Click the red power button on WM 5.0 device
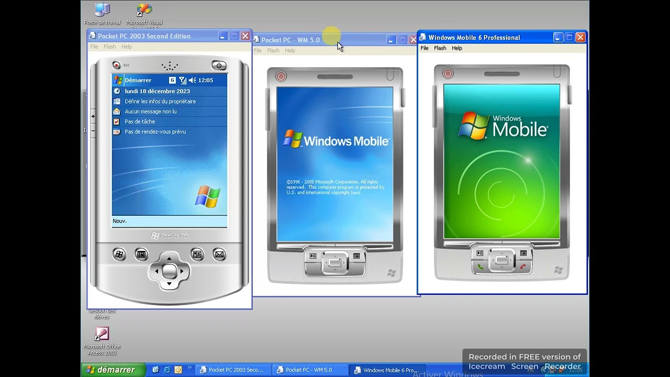670x377 pixels. (281, 76)
